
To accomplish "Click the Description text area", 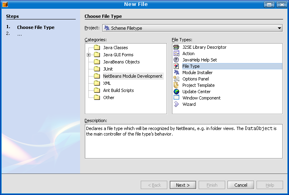I will [184, 141].
